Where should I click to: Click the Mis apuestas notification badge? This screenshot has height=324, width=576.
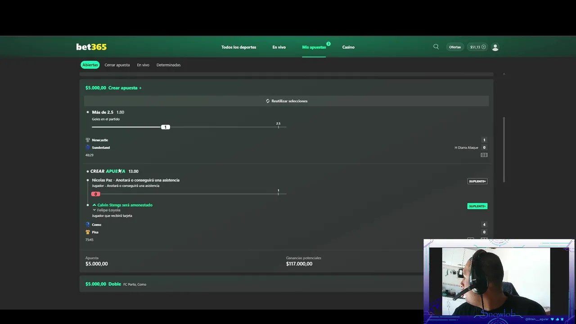coord(328,44)
